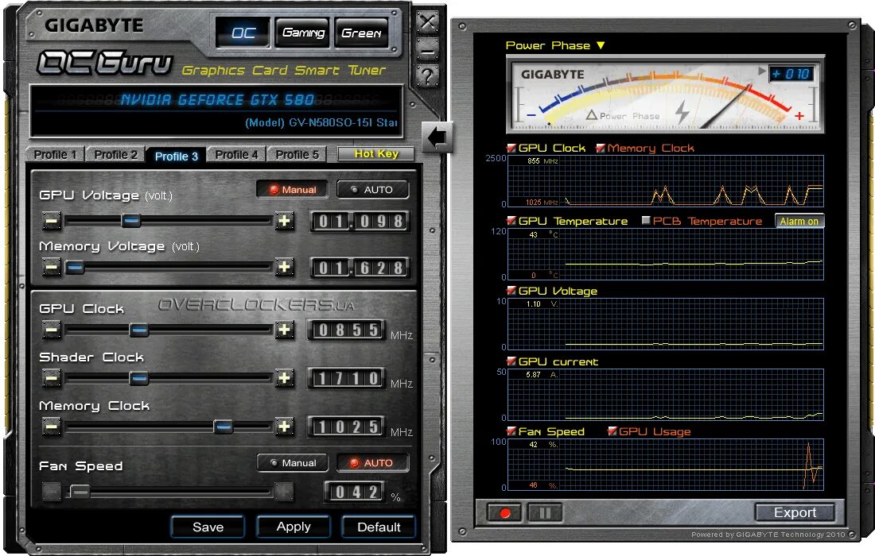This screenshot has height=556, width=875.
Task: Toggle the Memory Clock graph checkbox
Action: (x=601, y=148)
